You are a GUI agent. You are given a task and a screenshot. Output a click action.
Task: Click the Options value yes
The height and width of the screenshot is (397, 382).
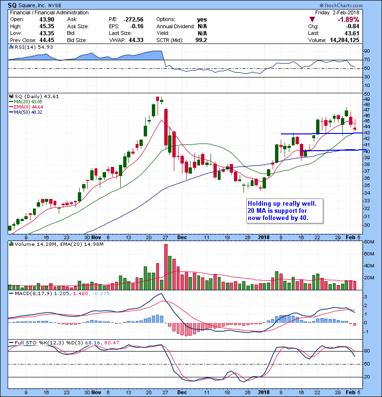pyautogui.click(x=202, y=20)
